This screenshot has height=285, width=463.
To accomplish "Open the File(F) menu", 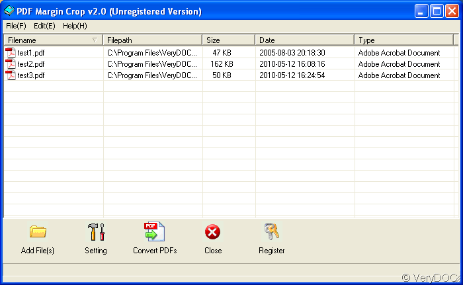I will click(16, 26).
